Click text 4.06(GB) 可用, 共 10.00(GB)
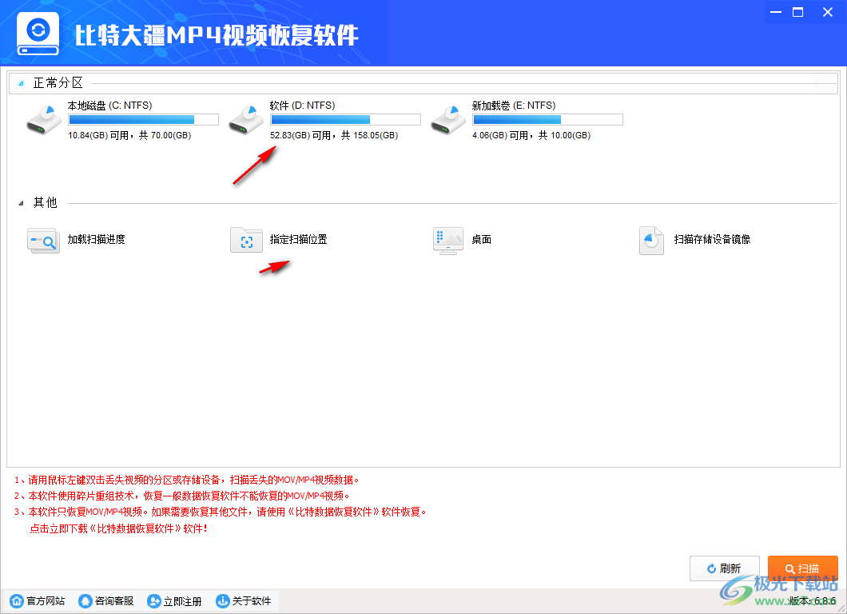847x614 pixels. pyautogui.click(x=531, y=135)
